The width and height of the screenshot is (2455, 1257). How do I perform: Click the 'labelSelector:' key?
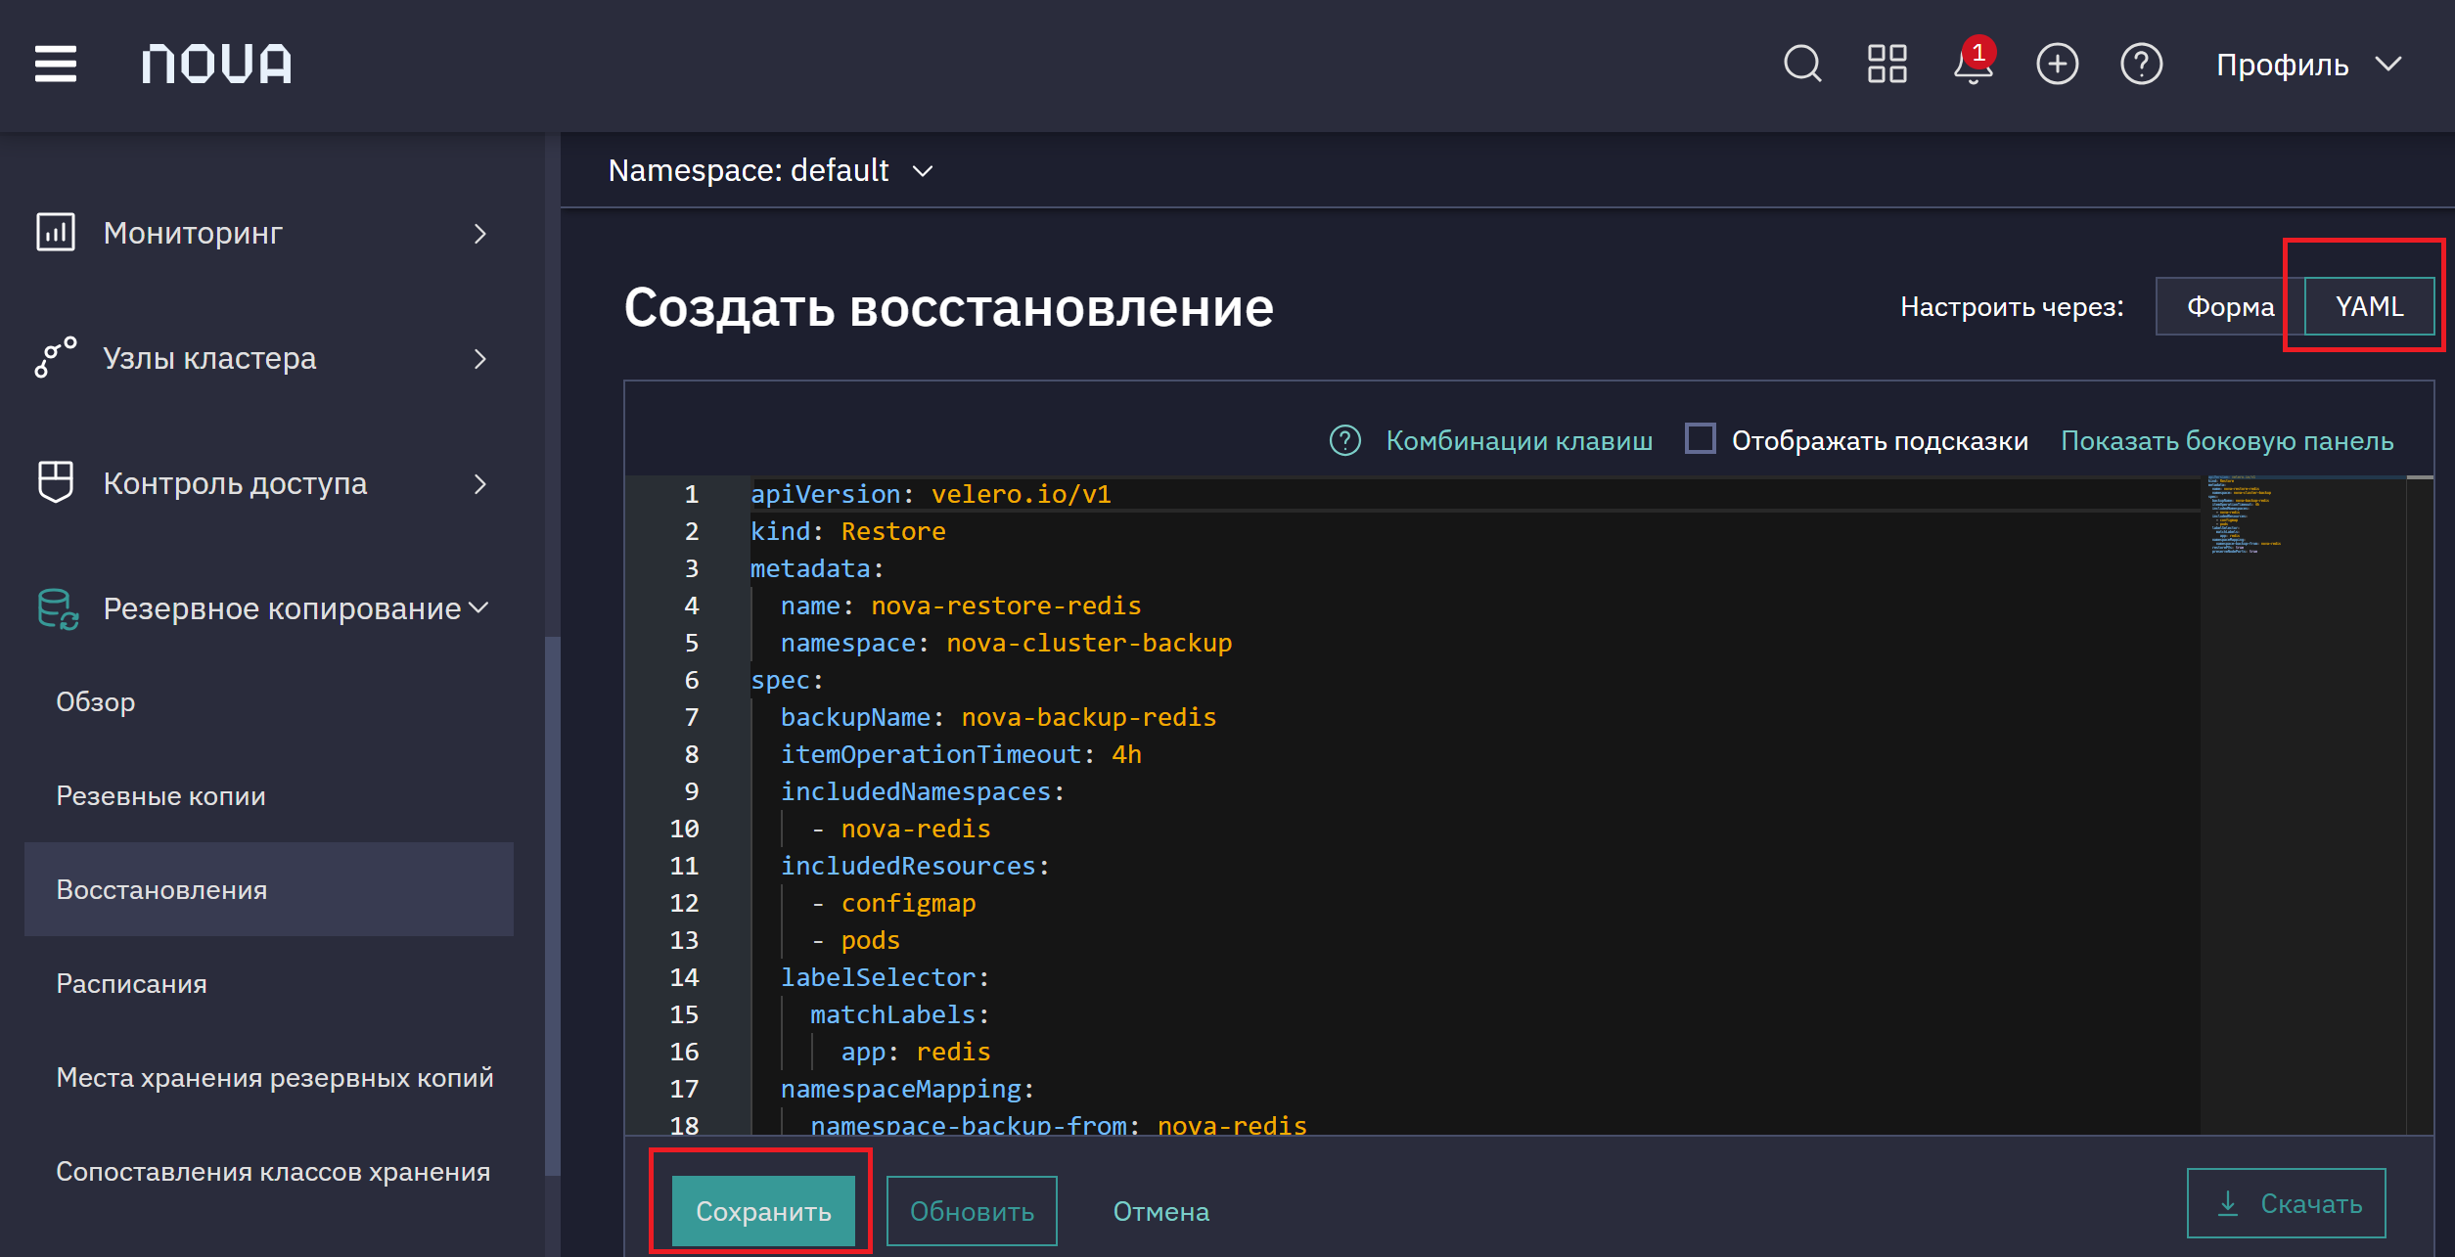pyautogui.click(x=886, y=977)
